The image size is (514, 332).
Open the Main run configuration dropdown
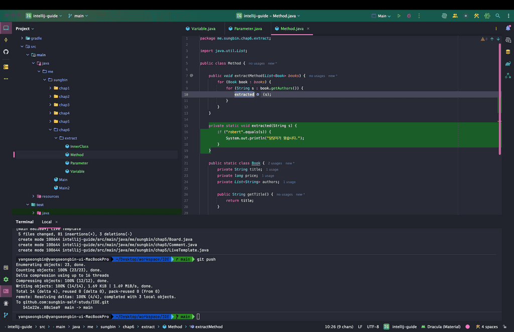pyautogui.click(x=381, y=16)
